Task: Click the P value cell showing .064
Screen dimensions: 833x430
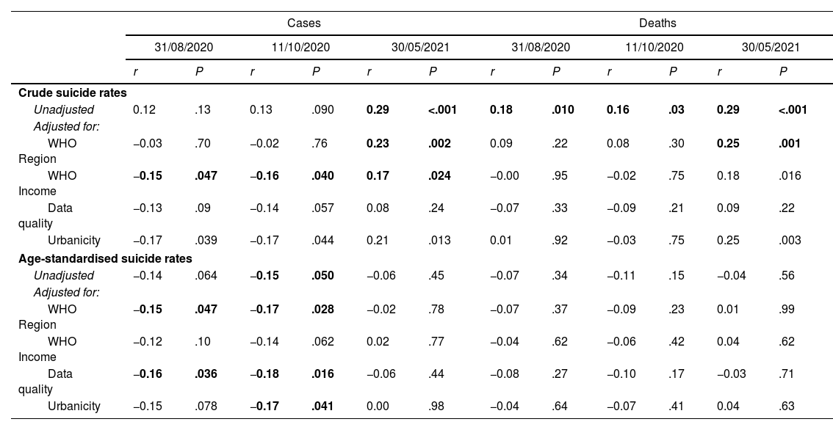Action: pos(206,276)
